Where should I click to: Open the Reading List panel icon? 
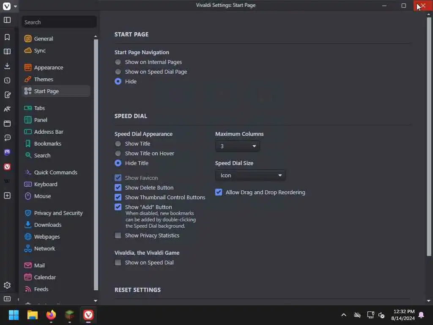(x=7, y=51)
